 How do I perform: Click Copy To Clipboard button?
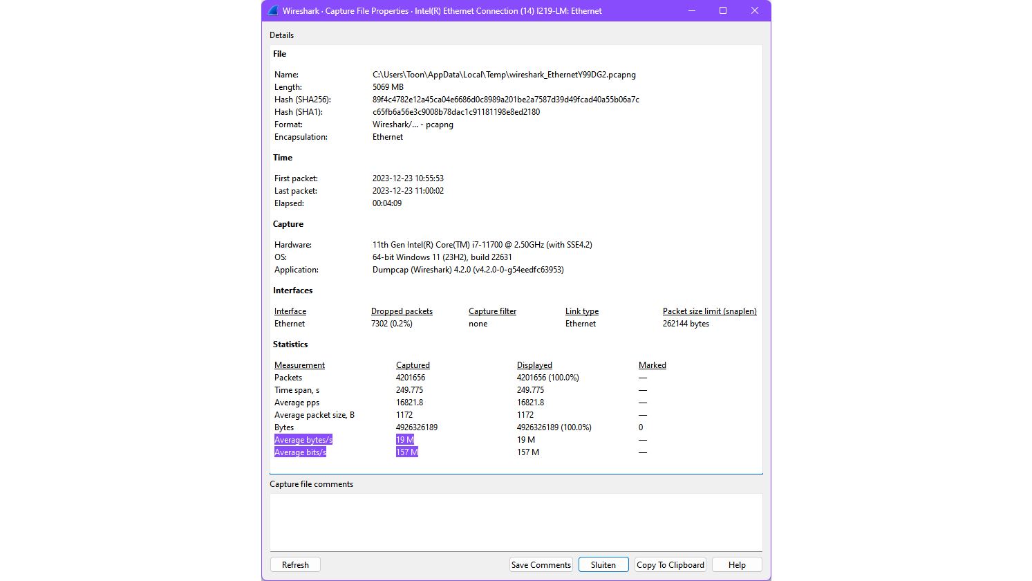click(670, 564)
